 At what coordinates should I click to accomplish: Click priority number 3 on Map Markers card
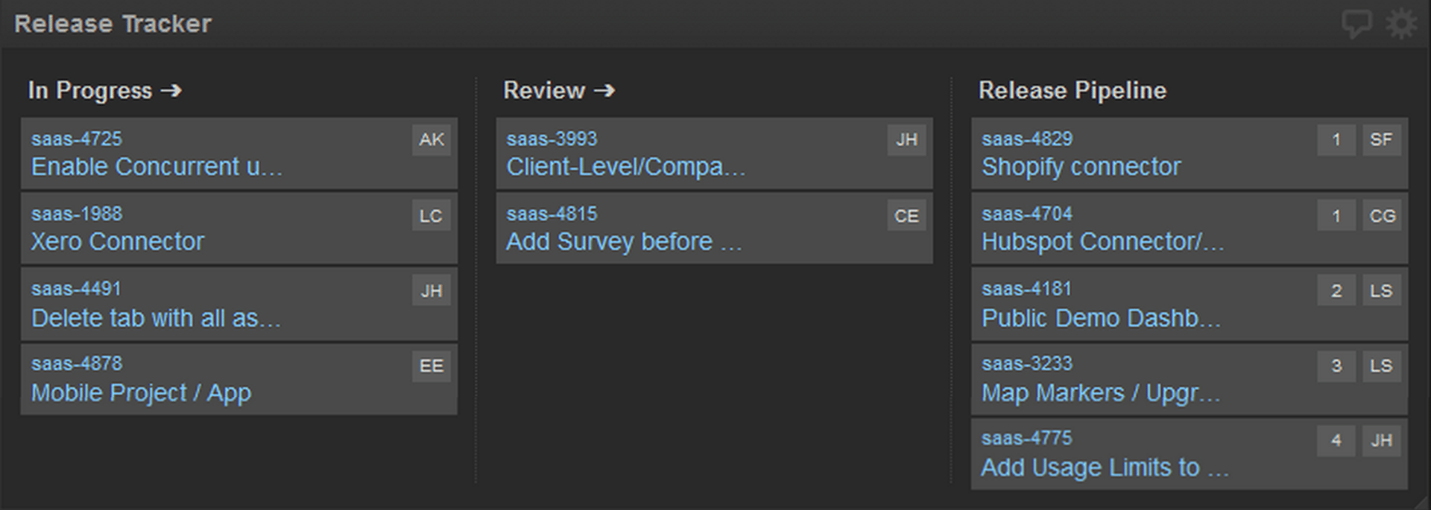click(x=1336, y=366)
